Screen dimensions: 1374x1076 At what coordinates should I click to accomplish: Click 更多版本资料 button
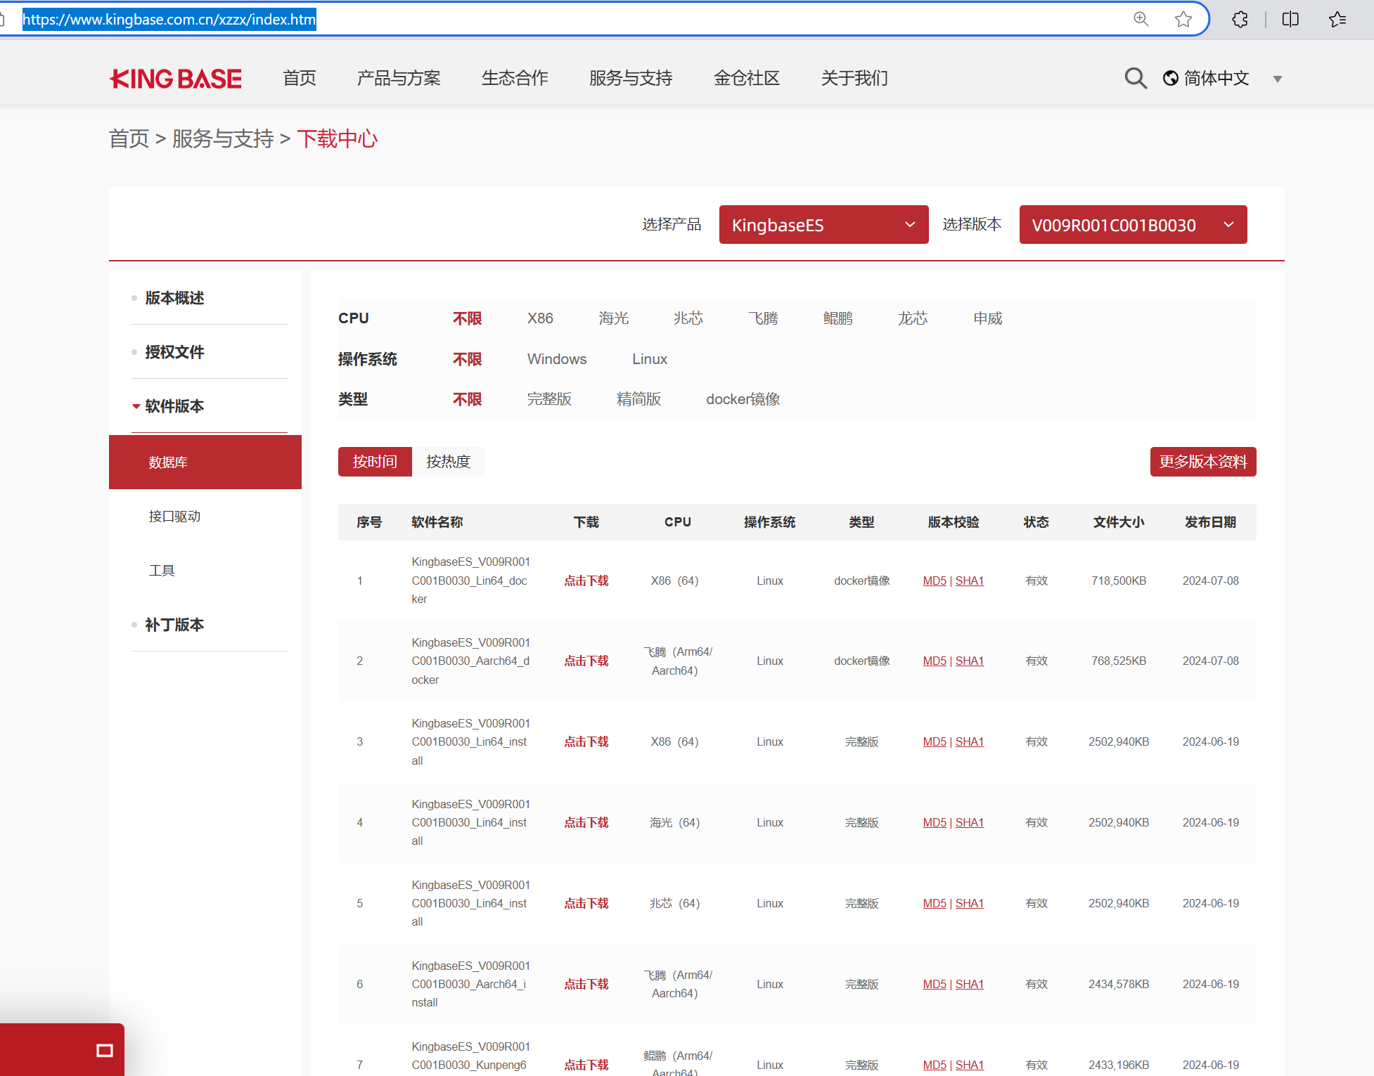click(1202, 462)
